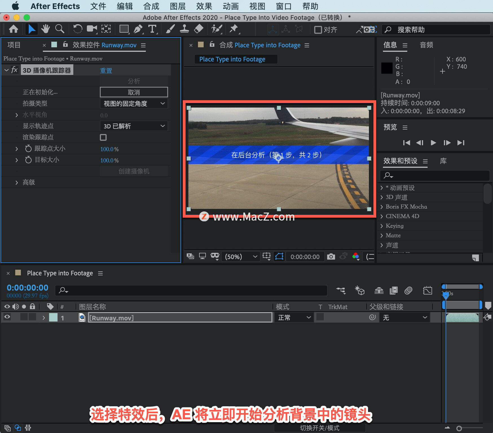This screenshot has height=433, width=493.
Task: Step back one frame in preview
Action: 420,143
